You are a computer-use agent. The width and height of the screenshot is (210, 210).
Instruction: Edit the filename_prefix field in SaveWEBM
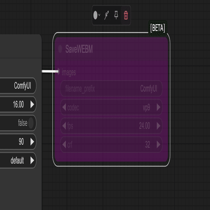(111, 89)
